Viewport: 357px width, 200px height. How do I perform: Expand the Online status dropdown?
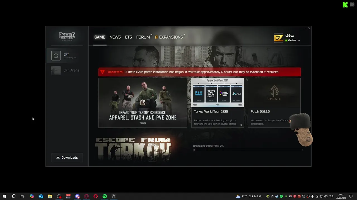pyautogui.click(x=292, y=41)
